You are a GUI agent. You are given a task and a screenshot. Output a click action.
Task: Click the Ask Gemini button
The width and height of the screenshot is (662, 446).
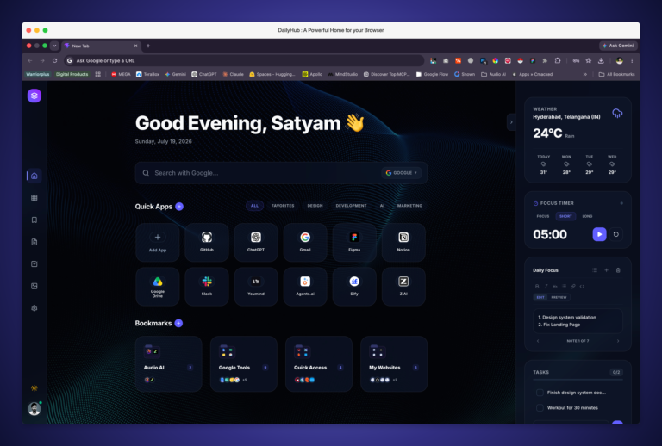point(618,46)
